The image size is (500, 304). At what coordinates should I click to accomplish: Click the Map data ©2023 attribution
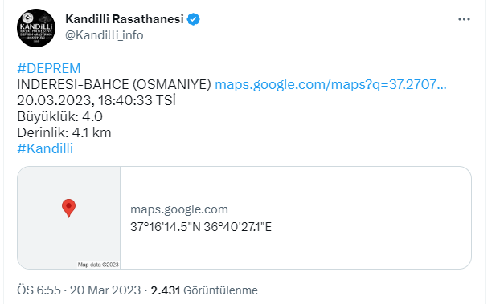(98, 265)
